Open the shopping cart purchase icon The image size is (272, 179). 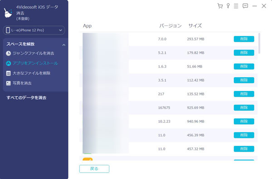tap(220, 6)
